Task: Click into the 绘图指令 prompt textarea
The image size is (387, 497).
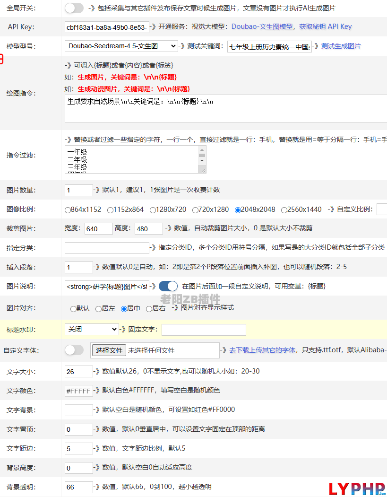Action: [x=225, y=109]
